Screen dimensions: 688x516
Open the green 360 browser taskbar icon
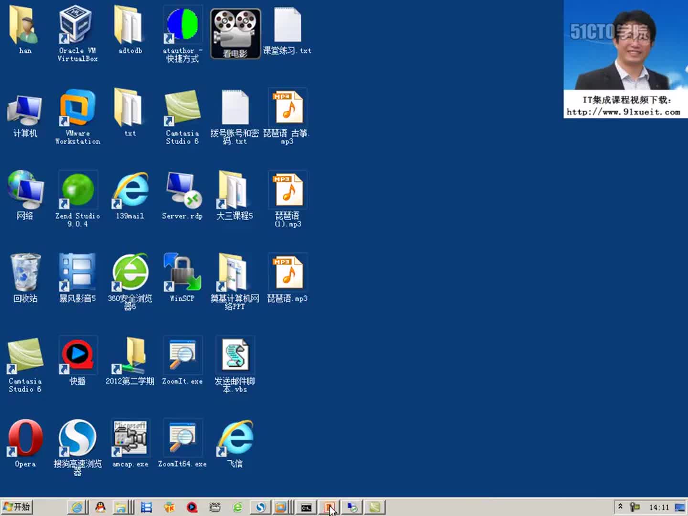pos(237,507)
